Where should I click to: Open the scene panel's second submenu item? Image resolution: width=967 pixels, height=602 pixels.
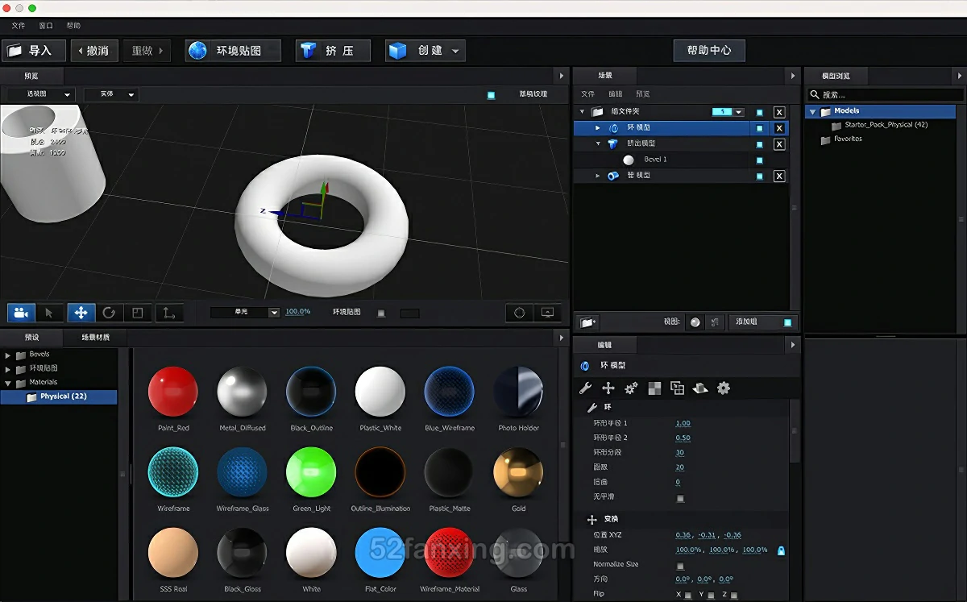[616, 94]
